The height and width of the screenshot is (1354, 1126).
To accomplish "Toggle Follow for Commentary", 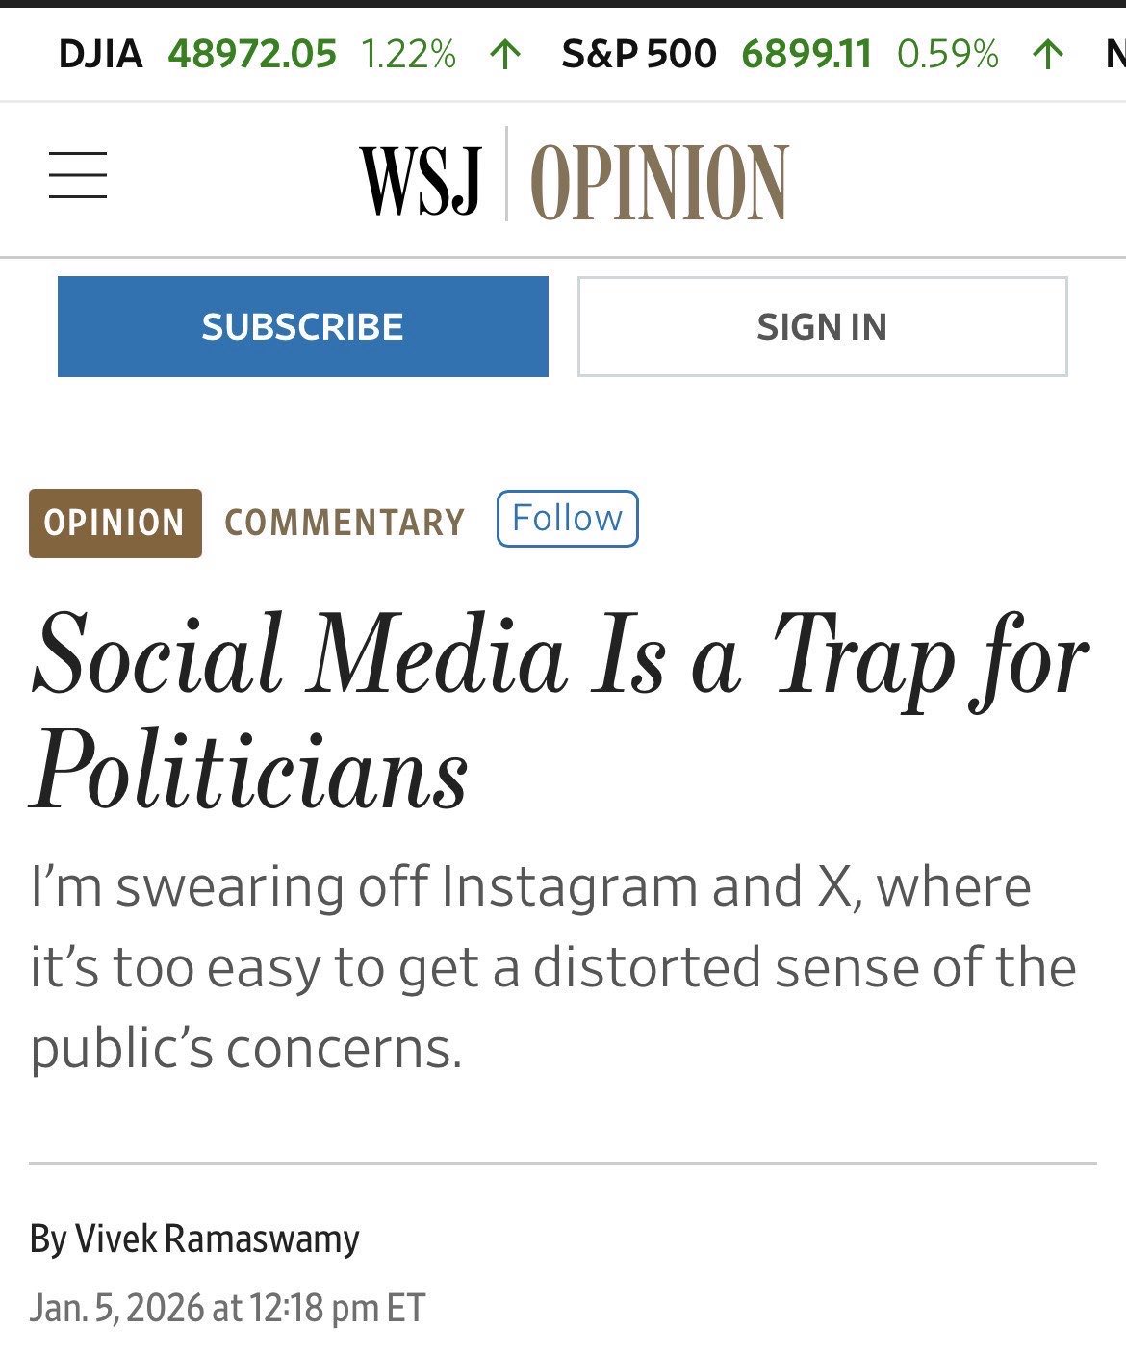I will tap(567, 519).
